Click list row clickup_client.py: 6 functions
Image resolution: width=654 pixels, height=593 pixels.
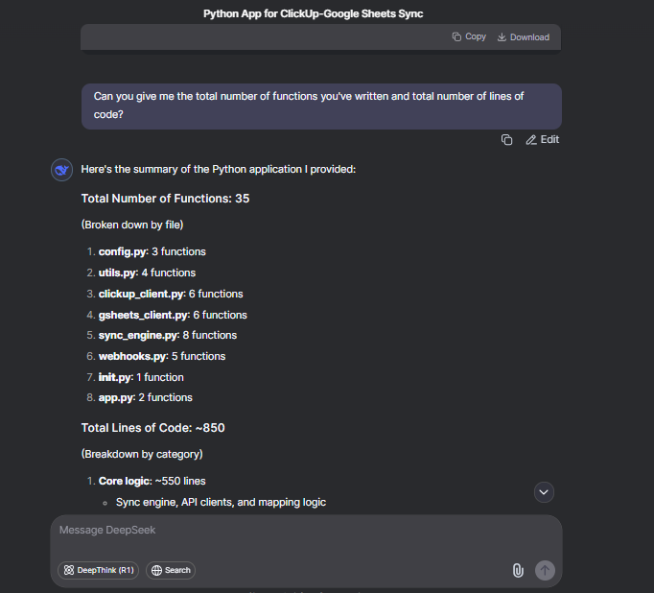point(165,294)
